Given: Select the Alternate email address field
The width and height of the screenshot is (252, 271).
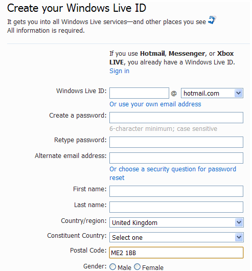Looking at the screenshot, I should (x=176, y=158).
